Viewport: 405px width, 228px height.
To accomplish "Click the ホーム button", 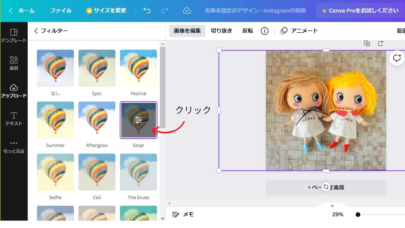I will tap(26, 11).
